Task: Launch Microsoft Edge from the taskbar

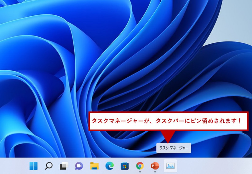Action: (x=110, y=166)
